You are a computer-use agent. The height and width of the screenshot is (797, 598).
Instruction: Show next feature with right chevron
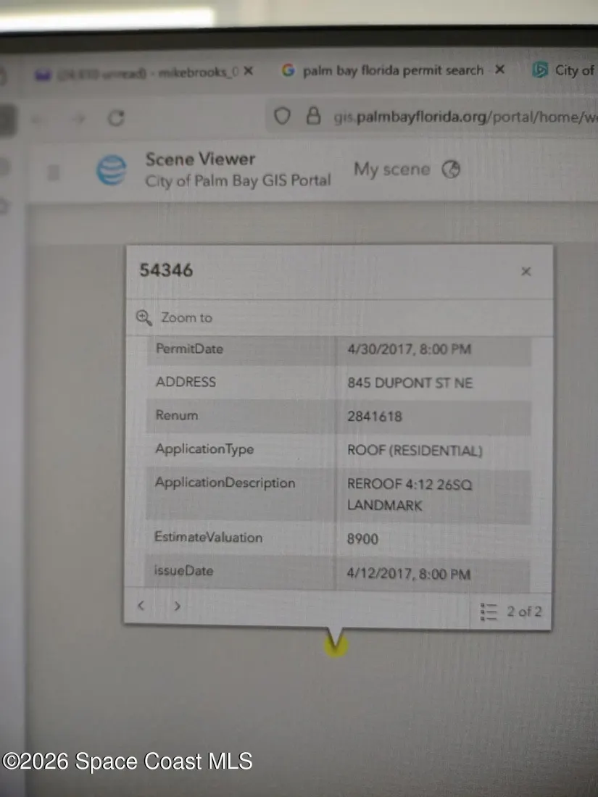click(177, 606)
